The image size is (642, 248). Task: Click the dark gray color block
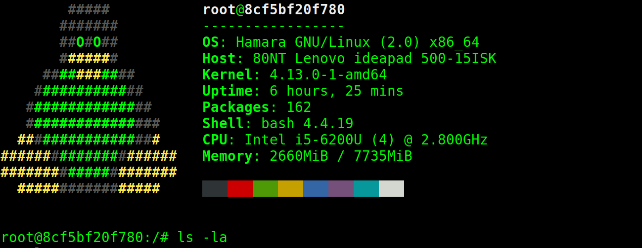click(215, 188)
